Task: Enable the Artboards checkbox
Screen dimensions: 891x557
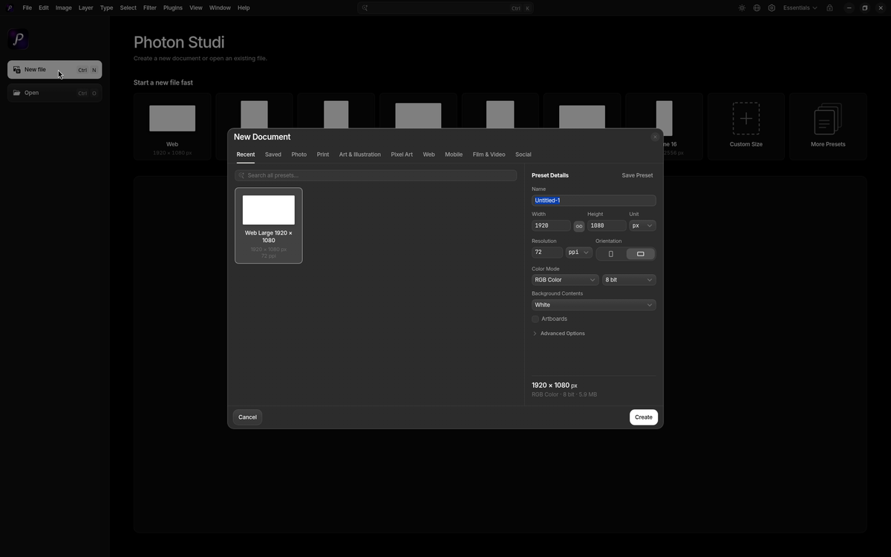Action: (535, 319)
